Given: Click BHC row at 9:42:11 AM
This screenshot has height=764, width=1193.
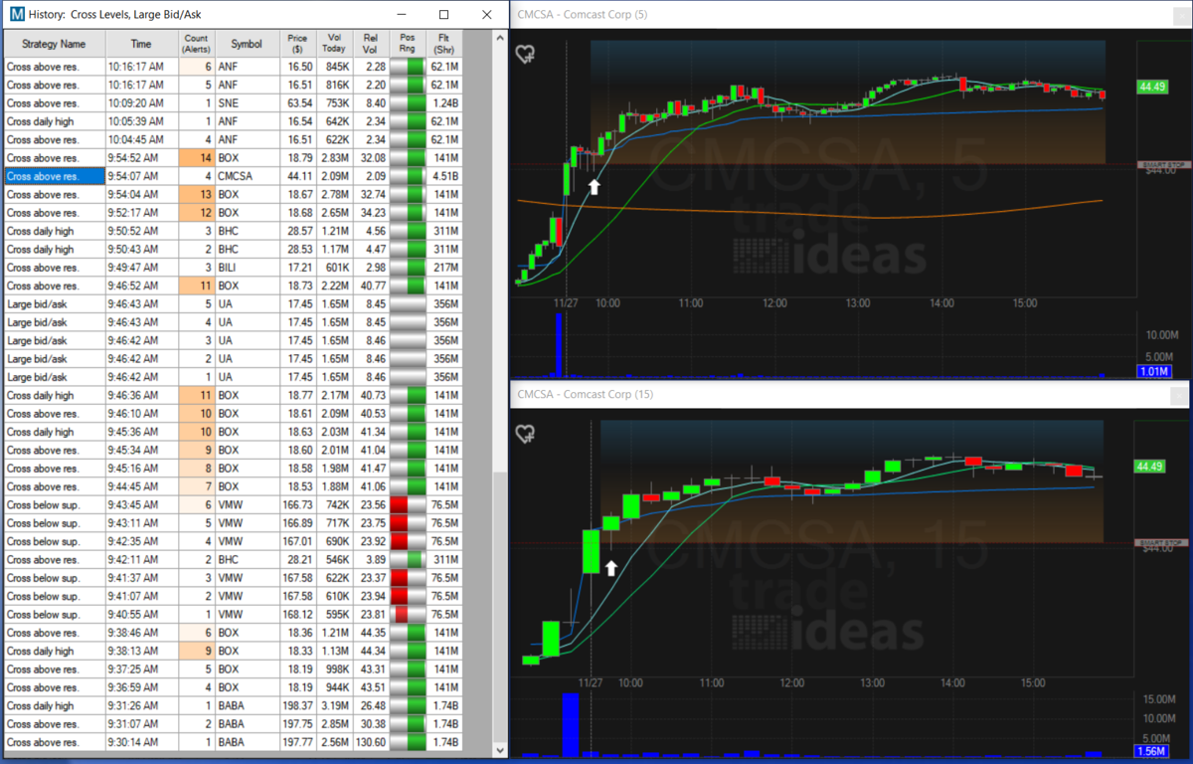Looking at the screenshot, I should (233, 560).
